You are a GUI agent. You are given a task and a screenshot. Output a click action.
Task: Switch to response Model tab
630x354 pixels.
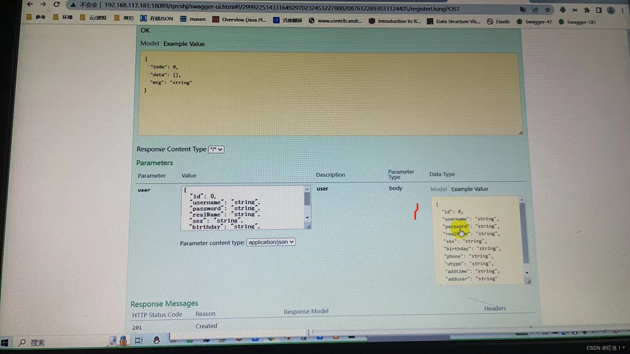point(150,43)
